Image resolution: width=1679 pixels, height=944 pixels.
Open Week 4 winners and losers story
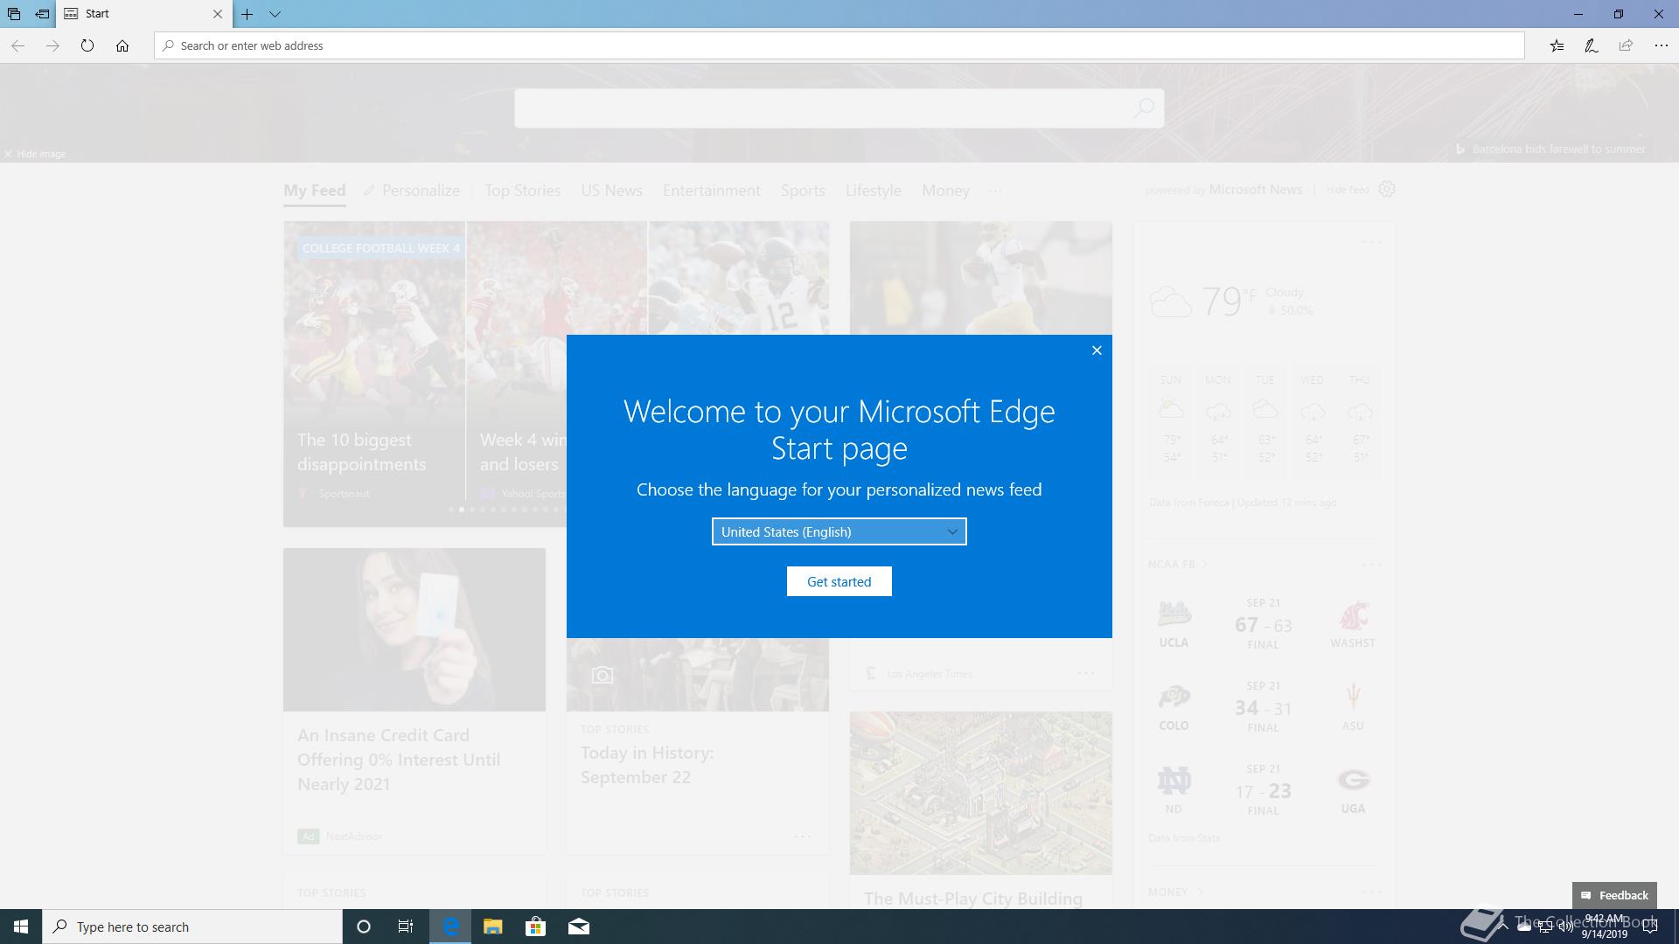523,452
